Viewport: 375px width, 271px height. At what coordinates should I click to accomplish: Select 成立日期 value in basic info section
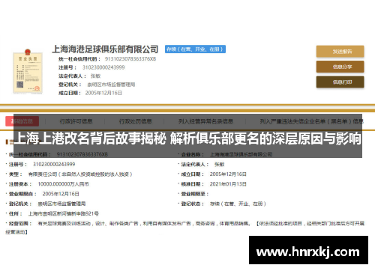pyautogui.click(x=228, y=174)
